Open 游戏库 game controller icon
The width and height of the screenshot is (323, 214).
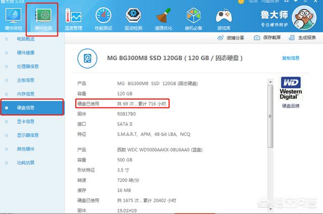pyautogui.click(x=224, y=19)
